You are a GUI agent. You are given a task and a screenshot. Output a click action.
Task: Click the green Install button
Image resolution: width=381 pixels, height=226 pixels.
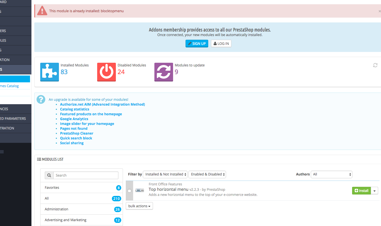click(x=361, y=191)
